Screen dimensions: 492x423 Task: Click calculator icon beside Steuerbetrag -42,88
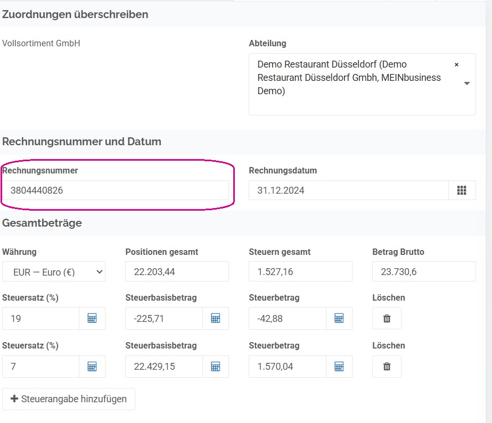[339, 318]
